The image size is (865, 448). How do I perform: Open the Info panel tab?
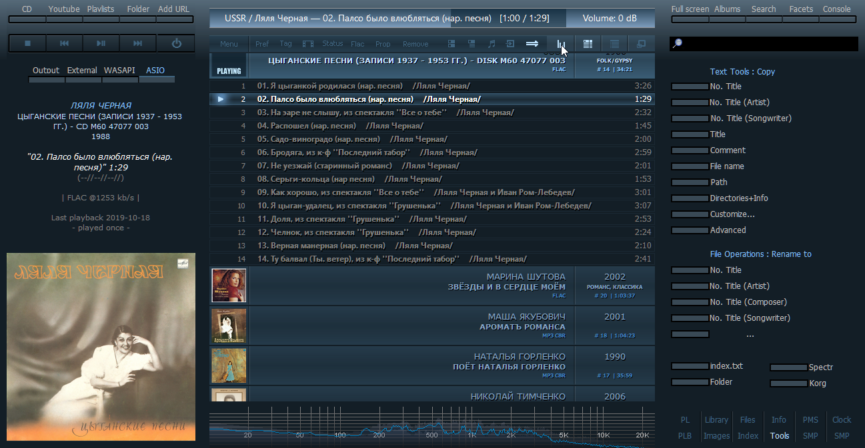click(x=779, y=420)
